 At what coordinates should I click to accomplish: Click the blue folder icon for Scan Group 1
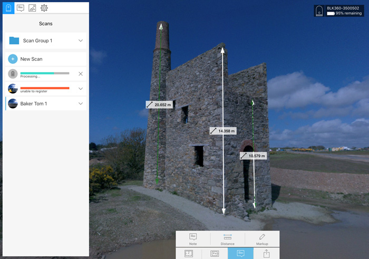point(14,41)
